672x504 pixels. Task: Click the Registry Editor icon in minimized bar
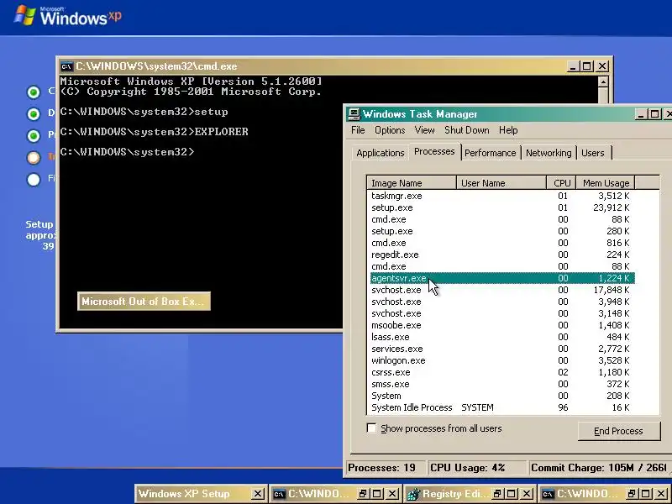click(412, 494)
